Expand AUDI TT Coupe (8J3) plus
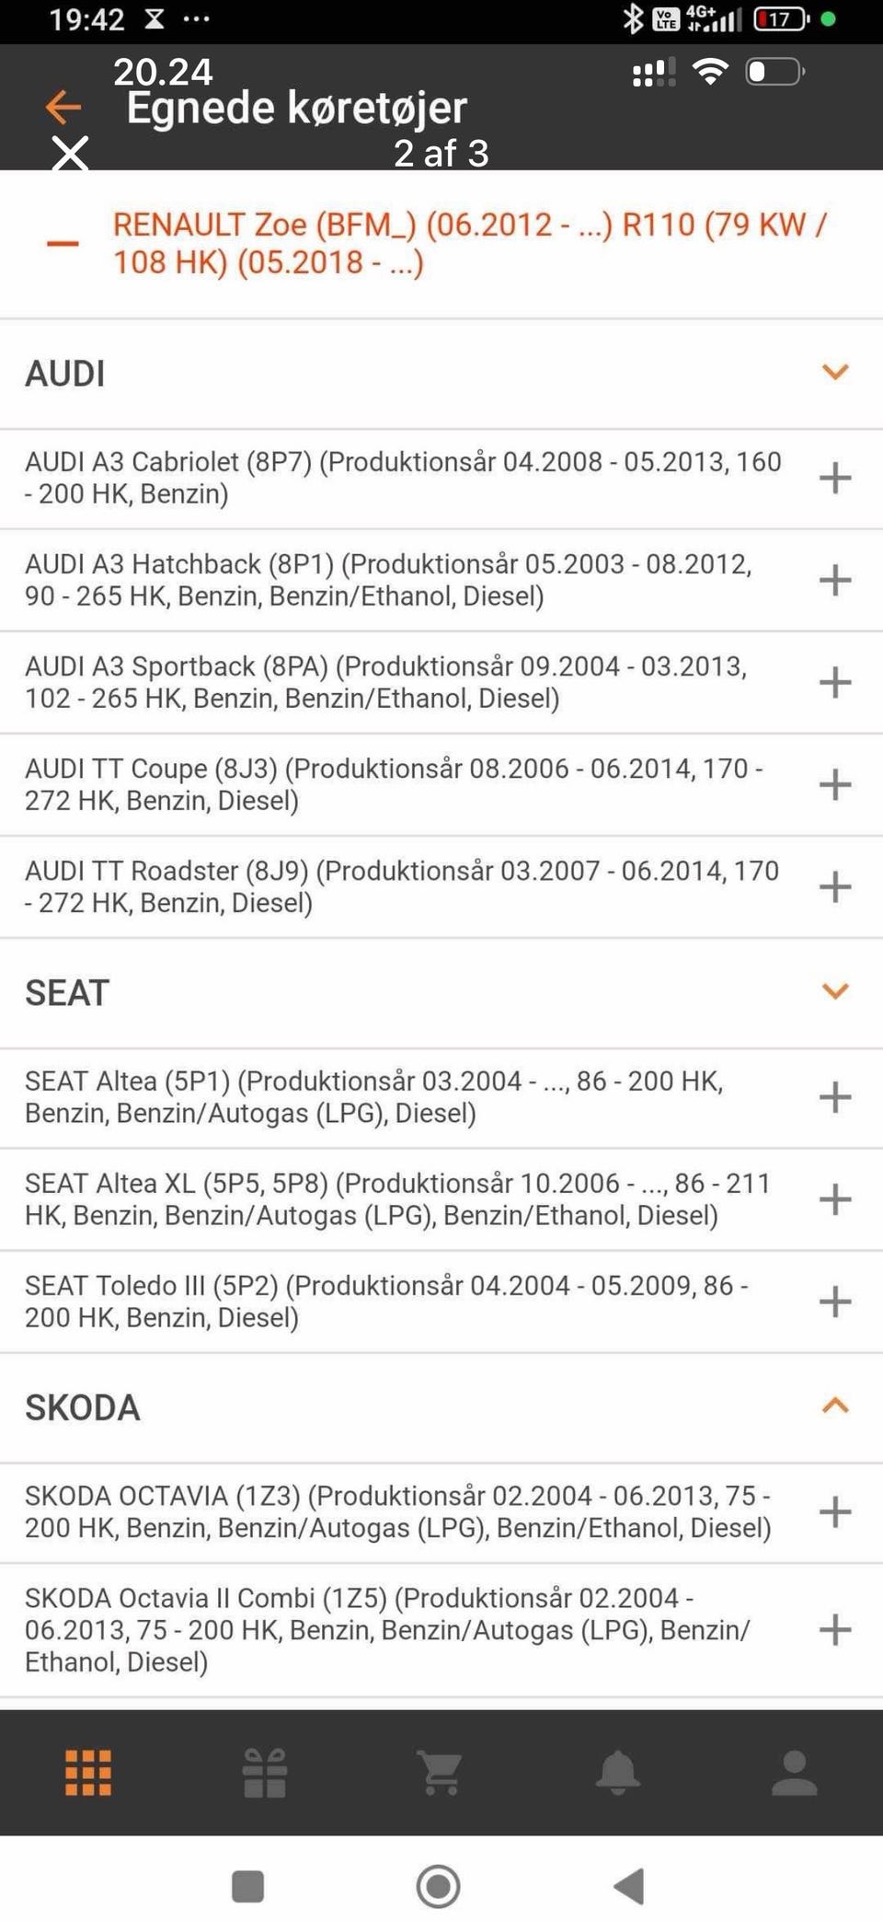The width and height of the screenshot is (883, 1921). (x=834, y=784)
